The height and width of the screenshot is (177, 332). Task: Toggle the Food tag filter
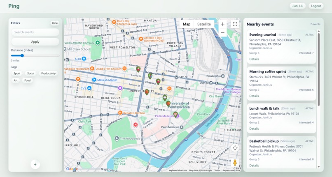coord(27,80)
